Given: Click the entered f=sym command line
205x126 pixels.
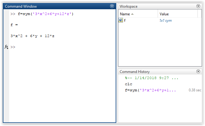Looking at the screenshot, I should (42, 14).
